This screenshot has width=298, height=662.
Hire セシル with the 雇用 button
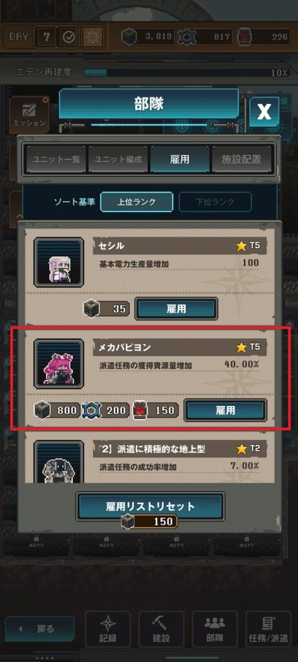click(176, 308)
